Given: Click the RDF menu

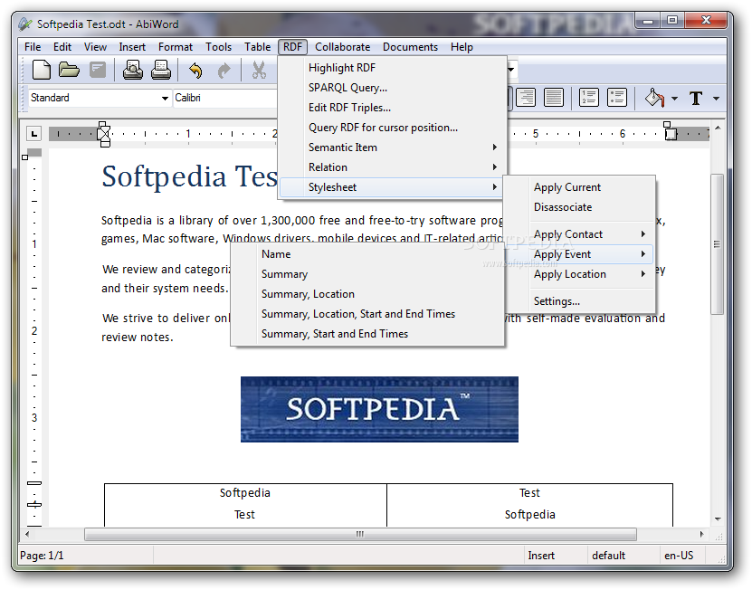Looking at the screenshot, I should click(x=292, y=47).
